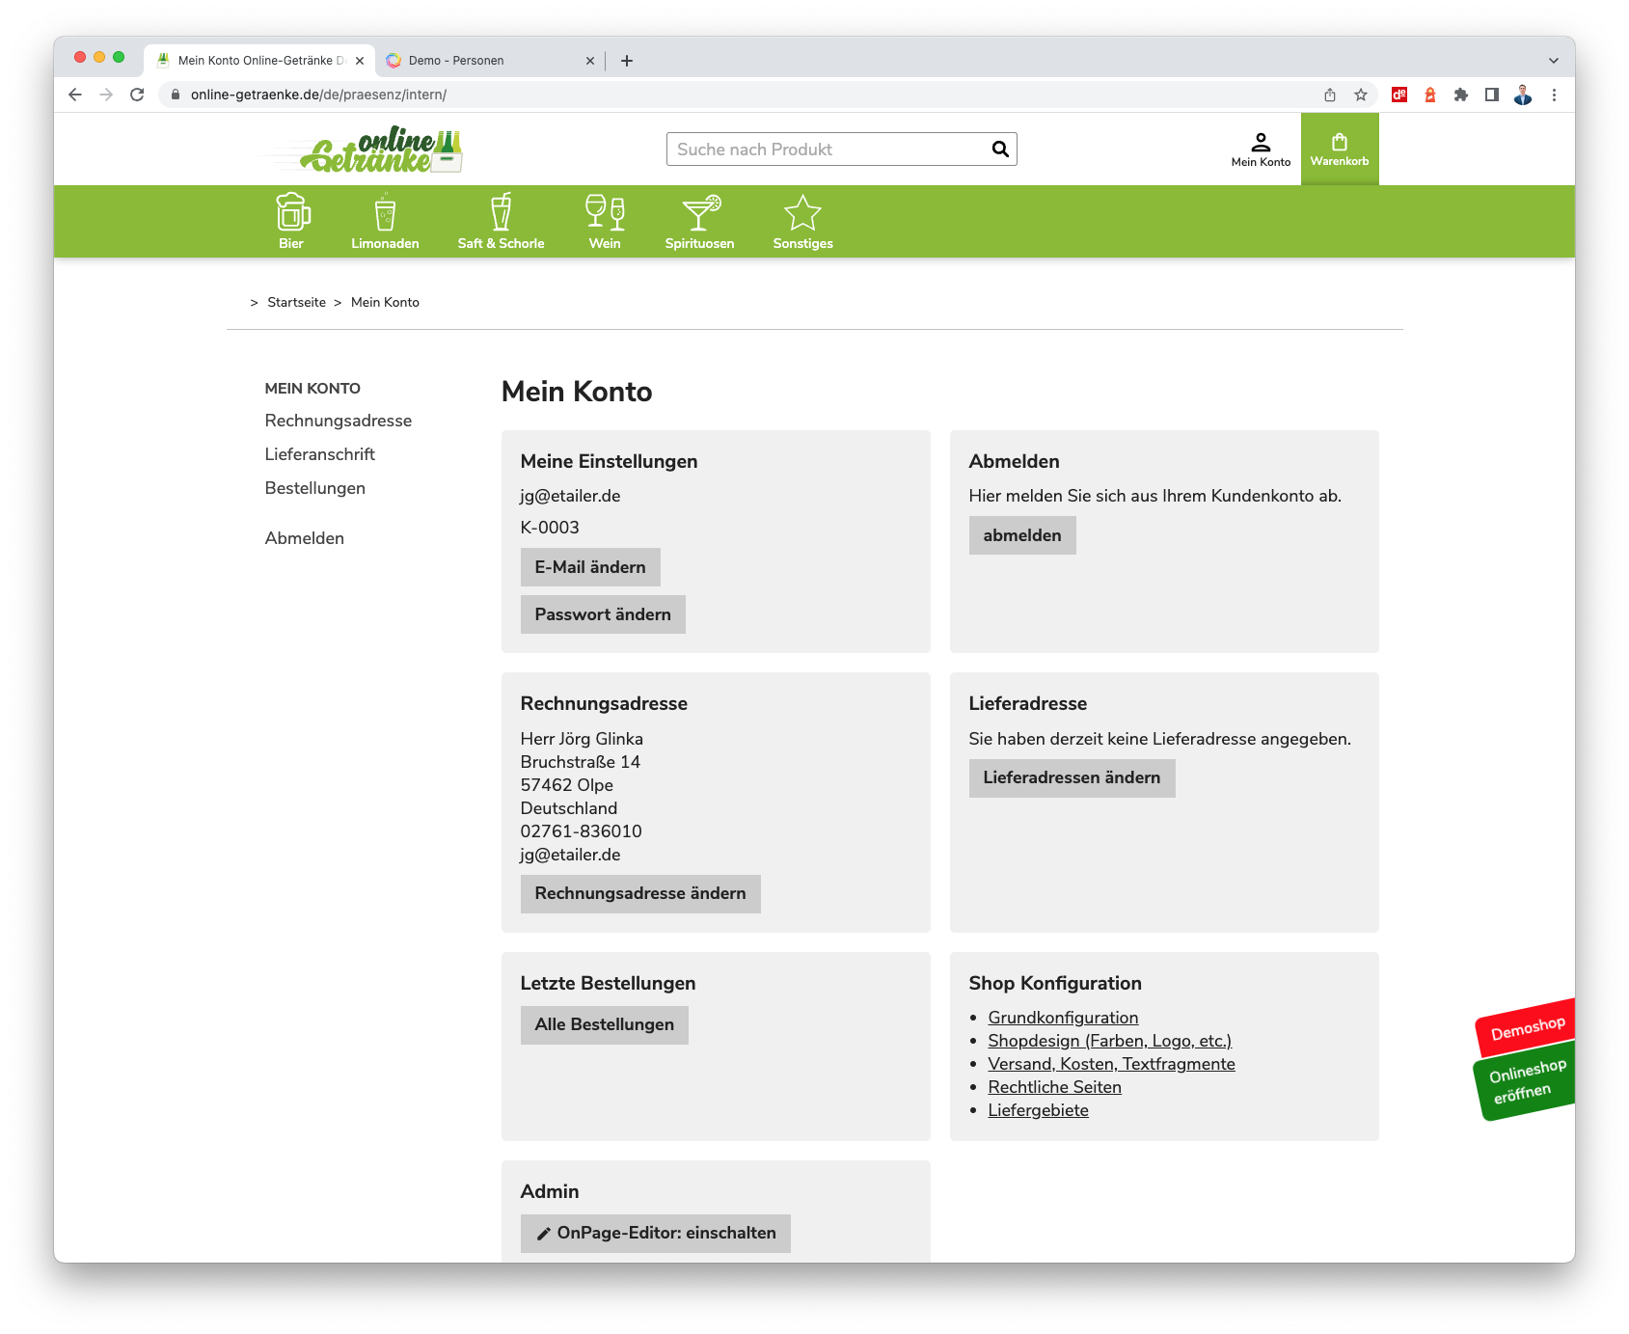Open the Grundkonfiguration link
Viewport: 1629px width, 1334px height.
coord(1063,1018)
